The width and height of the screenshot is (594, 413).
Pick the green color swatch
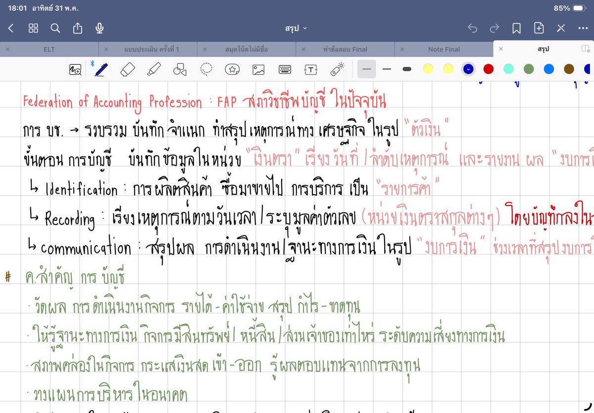(x=529, y=69)
